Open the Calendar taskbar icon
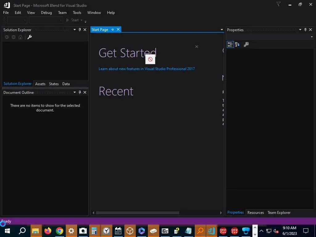This screenshot has width=316, height=237. point(118,231)
